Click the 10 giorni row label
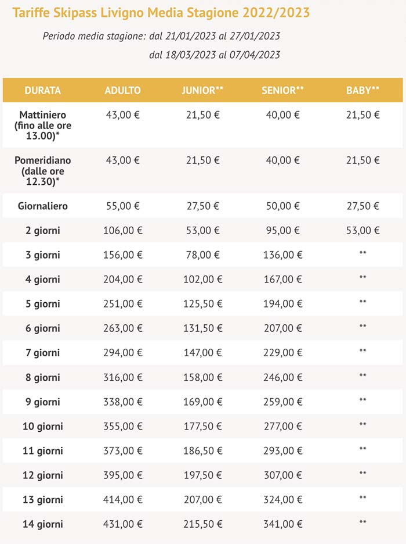The image size is (406, 544). (x=42, y=426)
